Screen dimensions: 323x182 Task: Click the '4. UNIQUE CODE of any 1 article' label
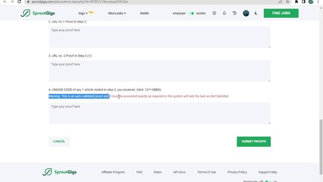[105, 90]
